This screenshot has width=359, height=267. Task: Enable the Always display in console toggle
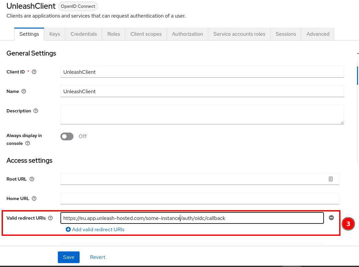point(67,136)
